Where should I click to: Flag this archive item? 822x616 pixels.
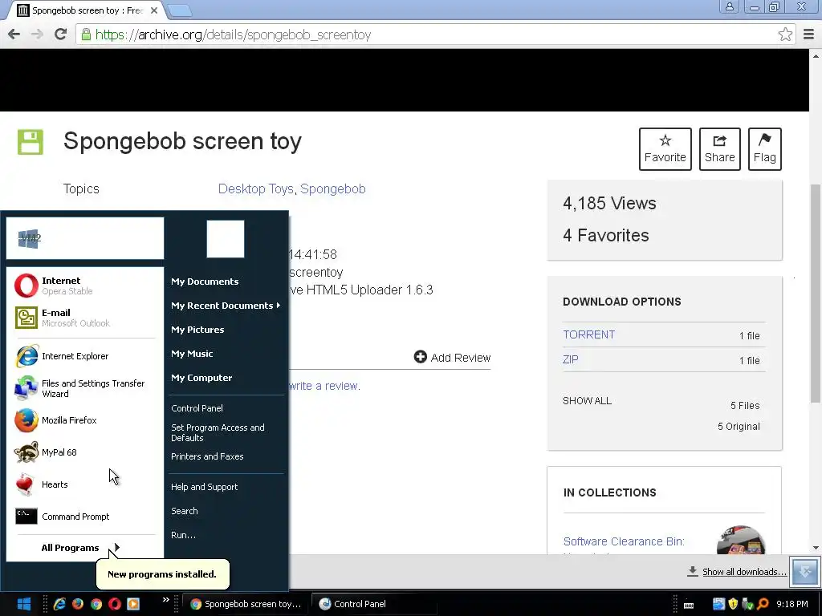[x=764, y=148]
